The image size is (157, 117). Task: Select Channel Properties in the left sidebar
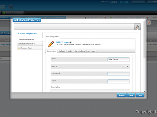30,40
